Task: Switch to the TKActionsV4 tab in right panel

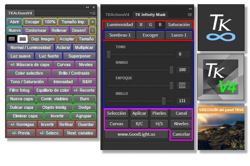Action: 117,15
